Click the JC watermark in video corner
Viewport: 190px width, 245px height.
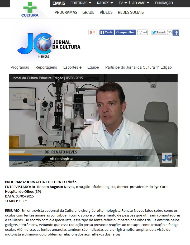pyautogui.click(x=167, y=158)
